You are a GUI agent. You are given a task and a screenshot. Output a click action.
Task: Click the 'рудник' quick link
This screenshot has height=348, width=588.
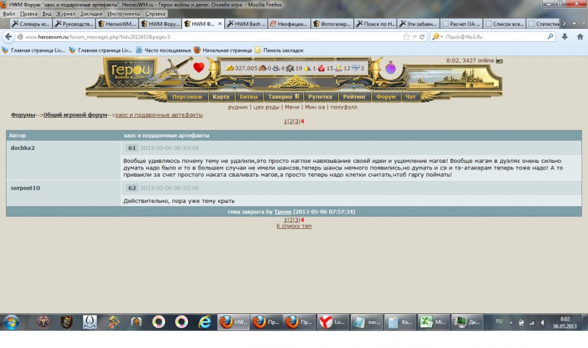click(x=238, y=107)
